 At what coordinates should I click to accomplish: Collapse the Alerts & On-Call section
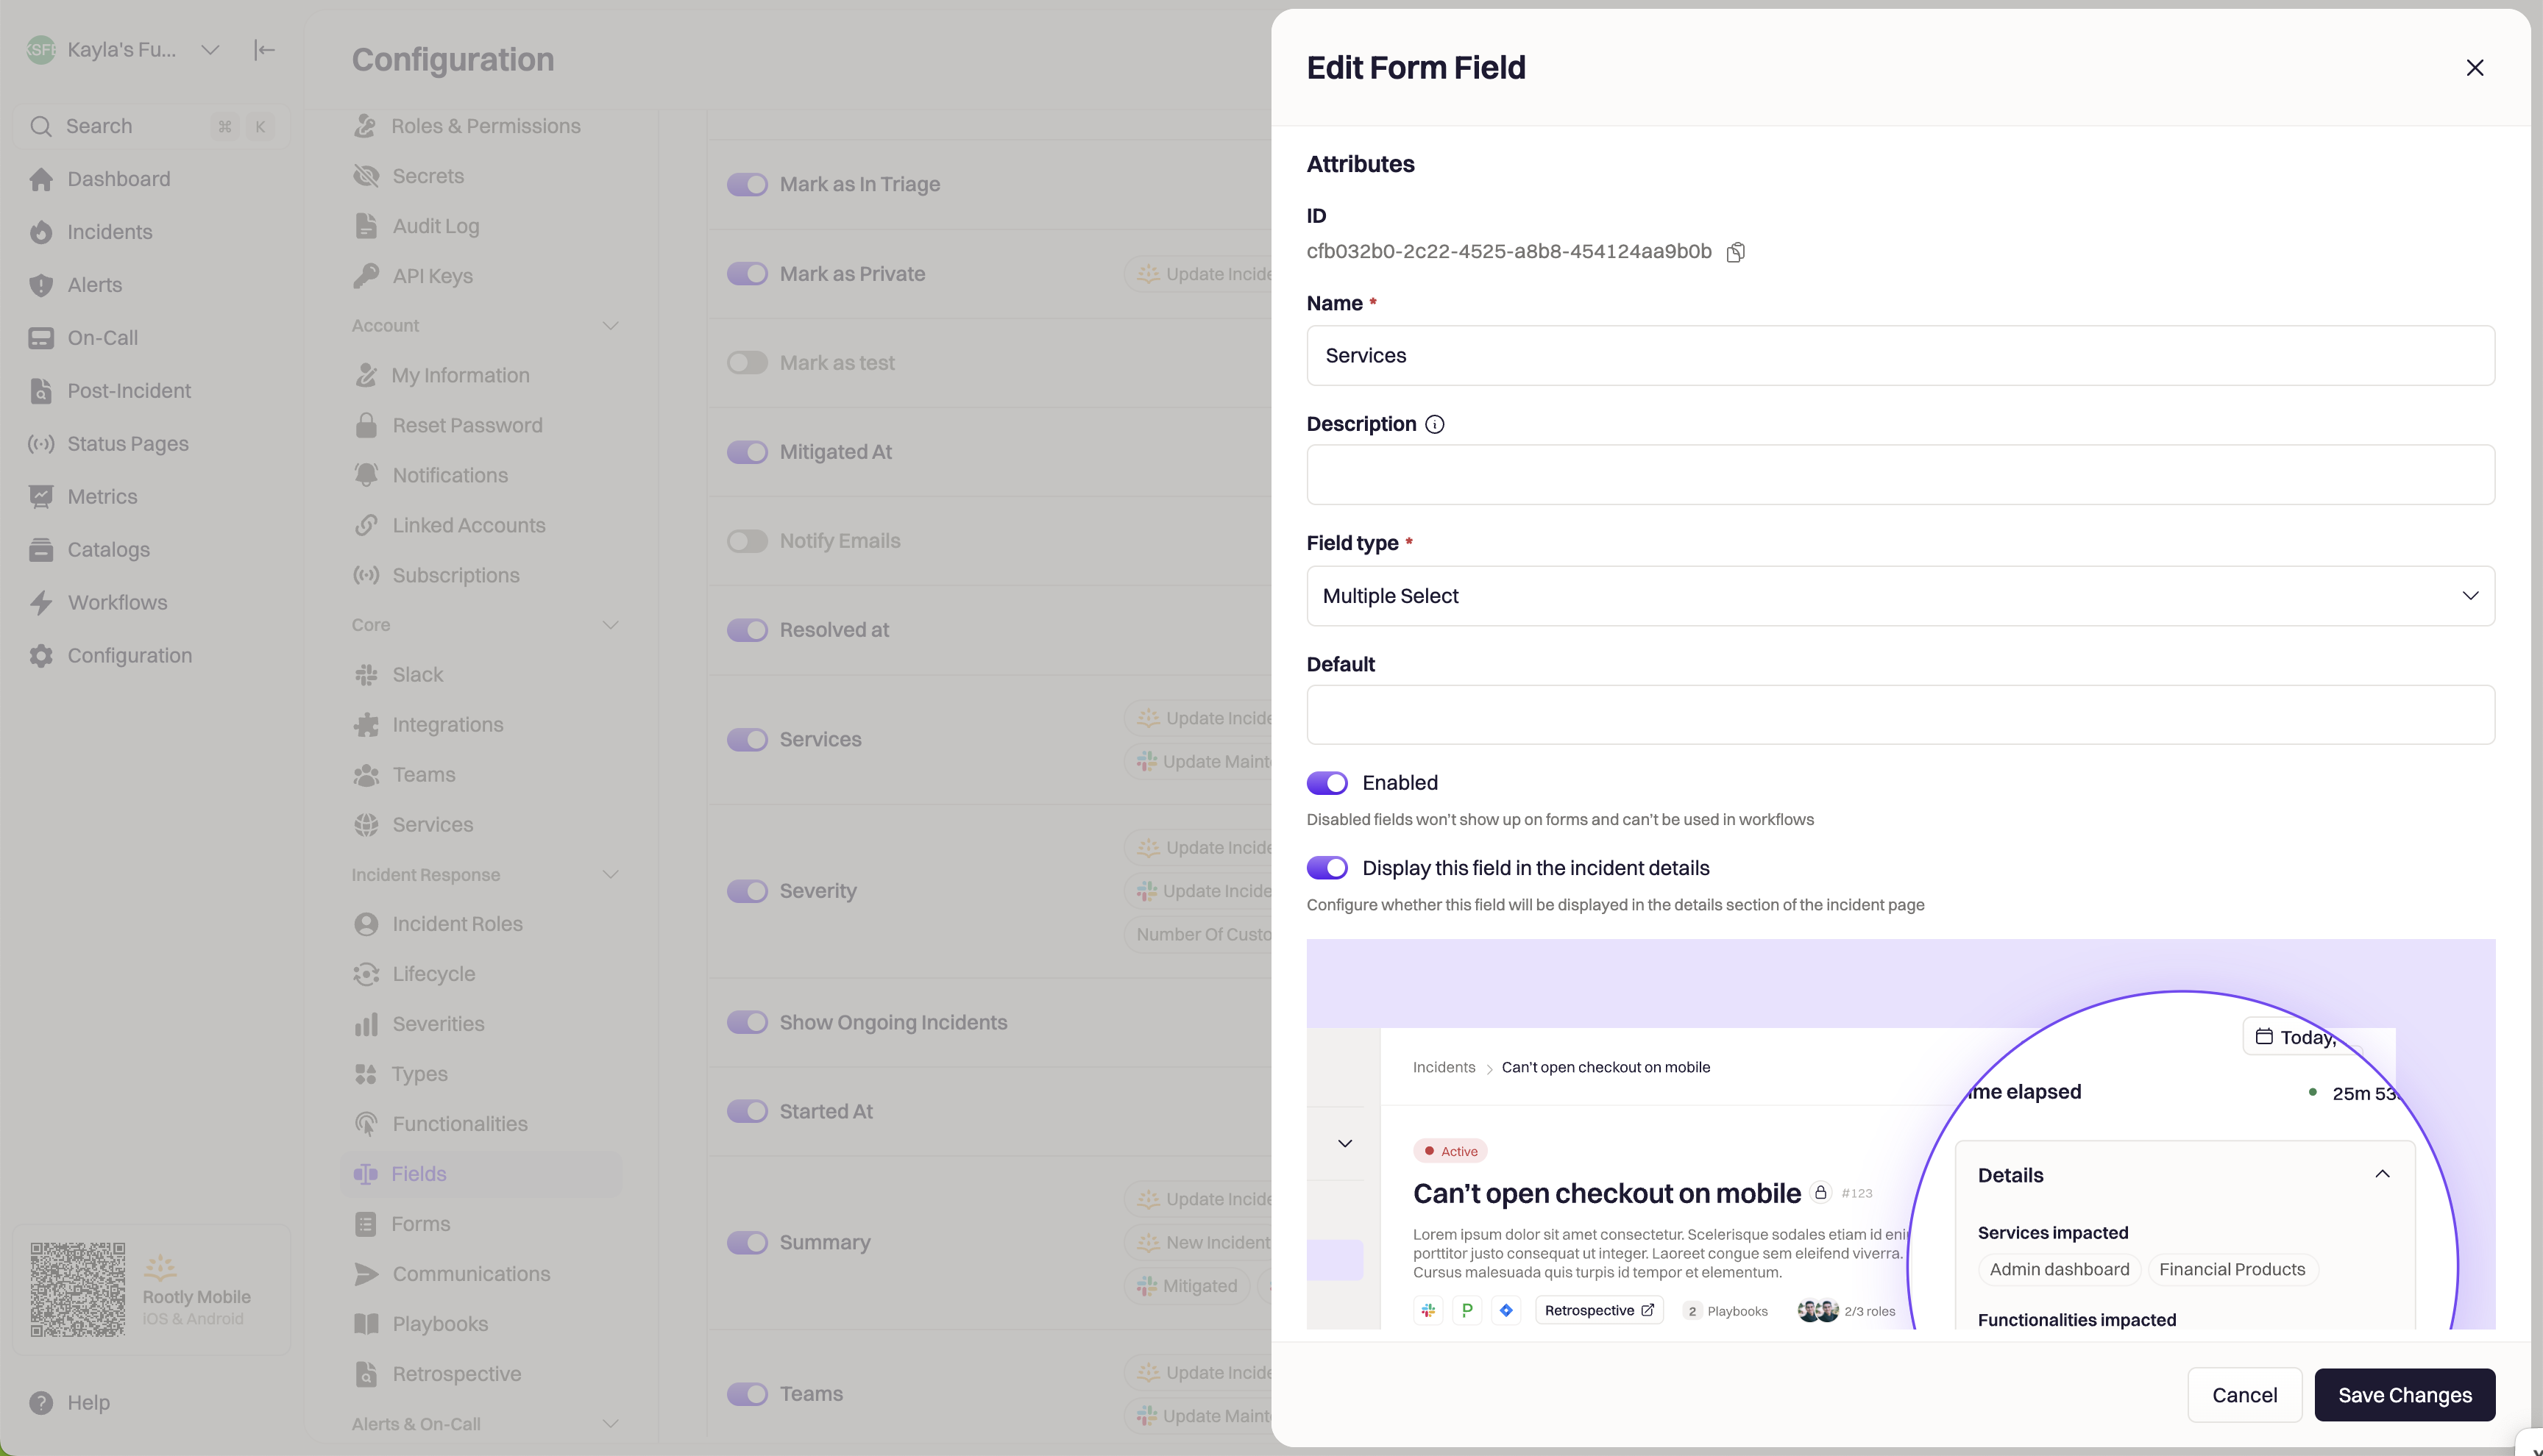(610, 1424)
